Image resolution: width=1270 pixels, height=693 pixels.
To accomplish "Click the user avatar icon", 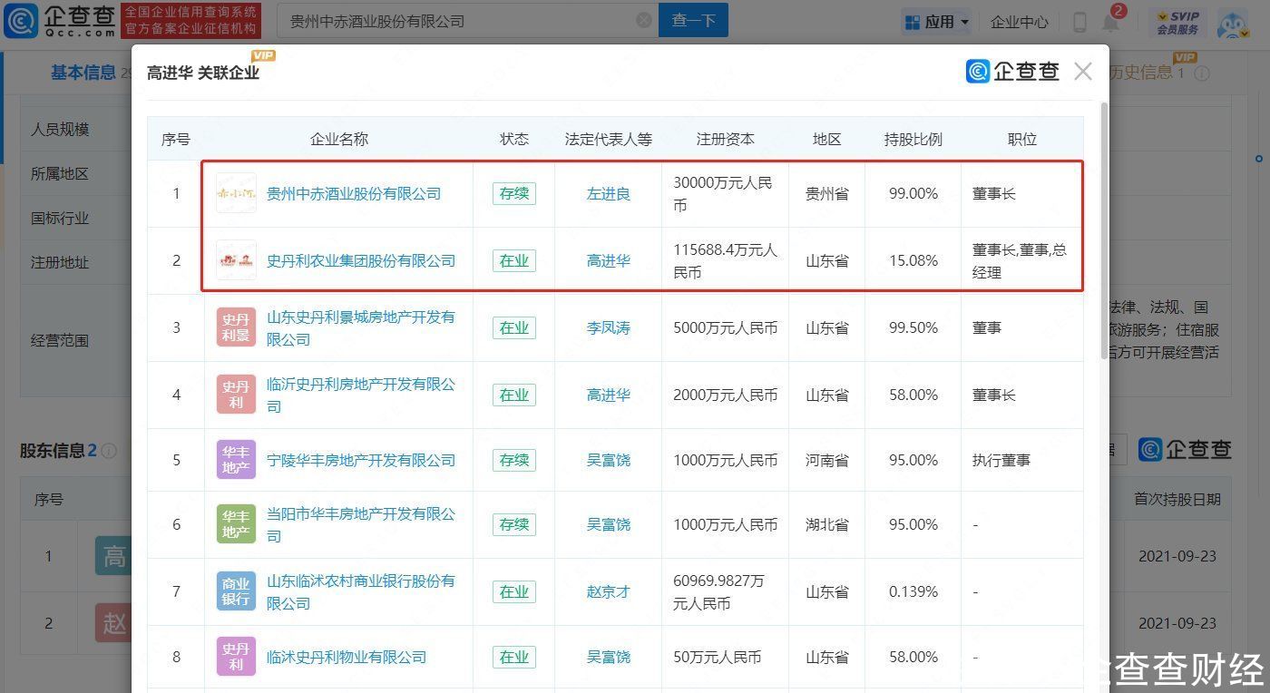I will [1234, 24].
